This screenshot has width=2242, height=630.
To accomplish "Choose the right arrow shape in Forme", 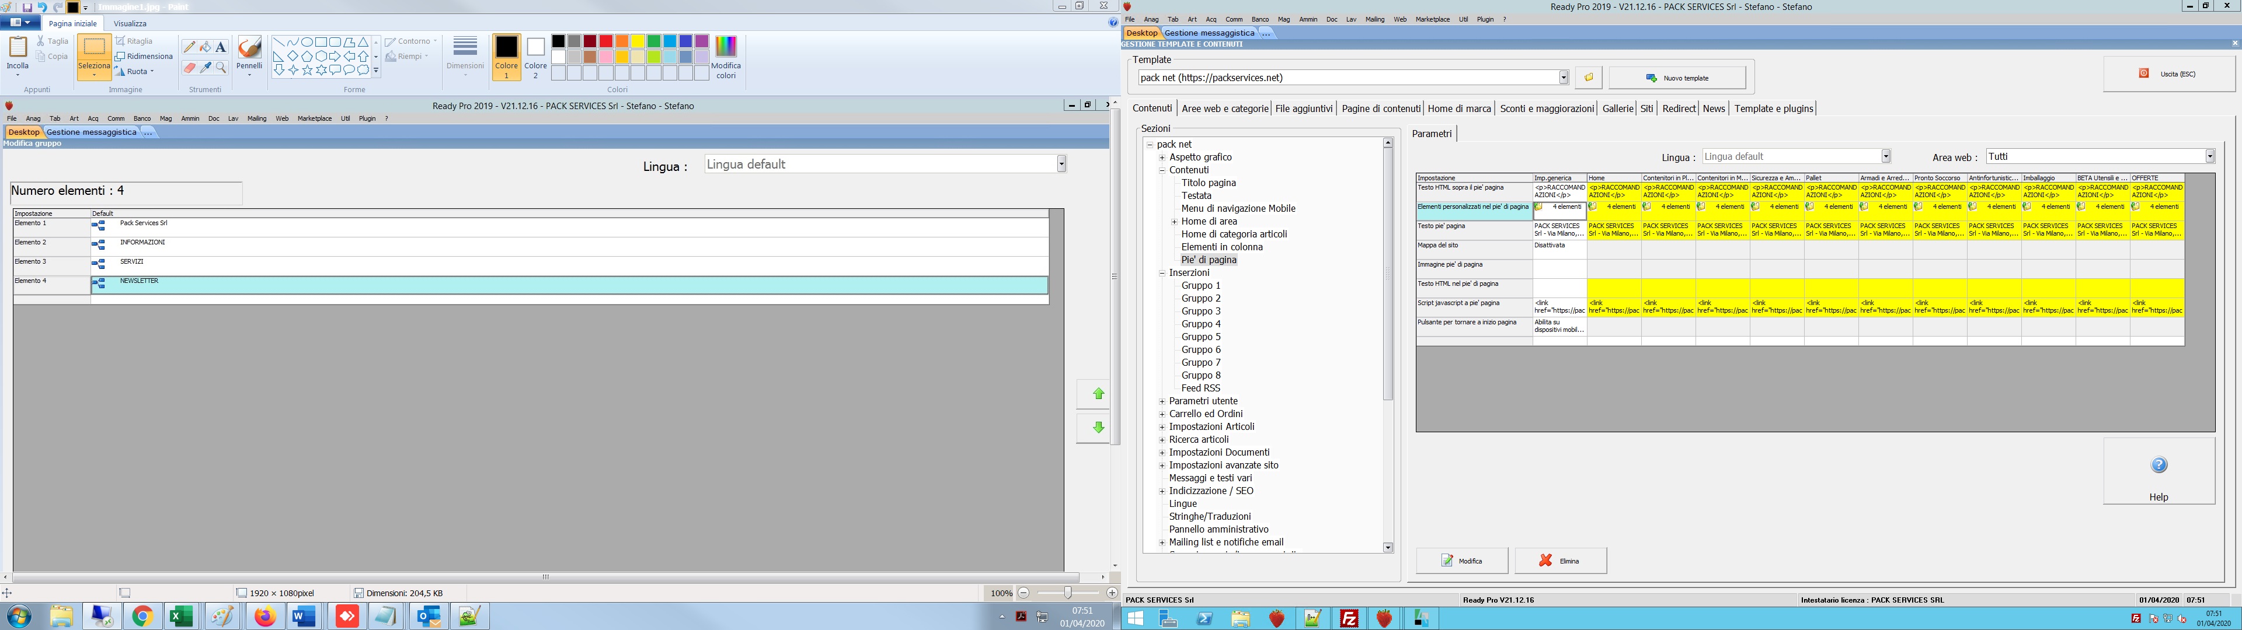I will [x=335, y=55].
